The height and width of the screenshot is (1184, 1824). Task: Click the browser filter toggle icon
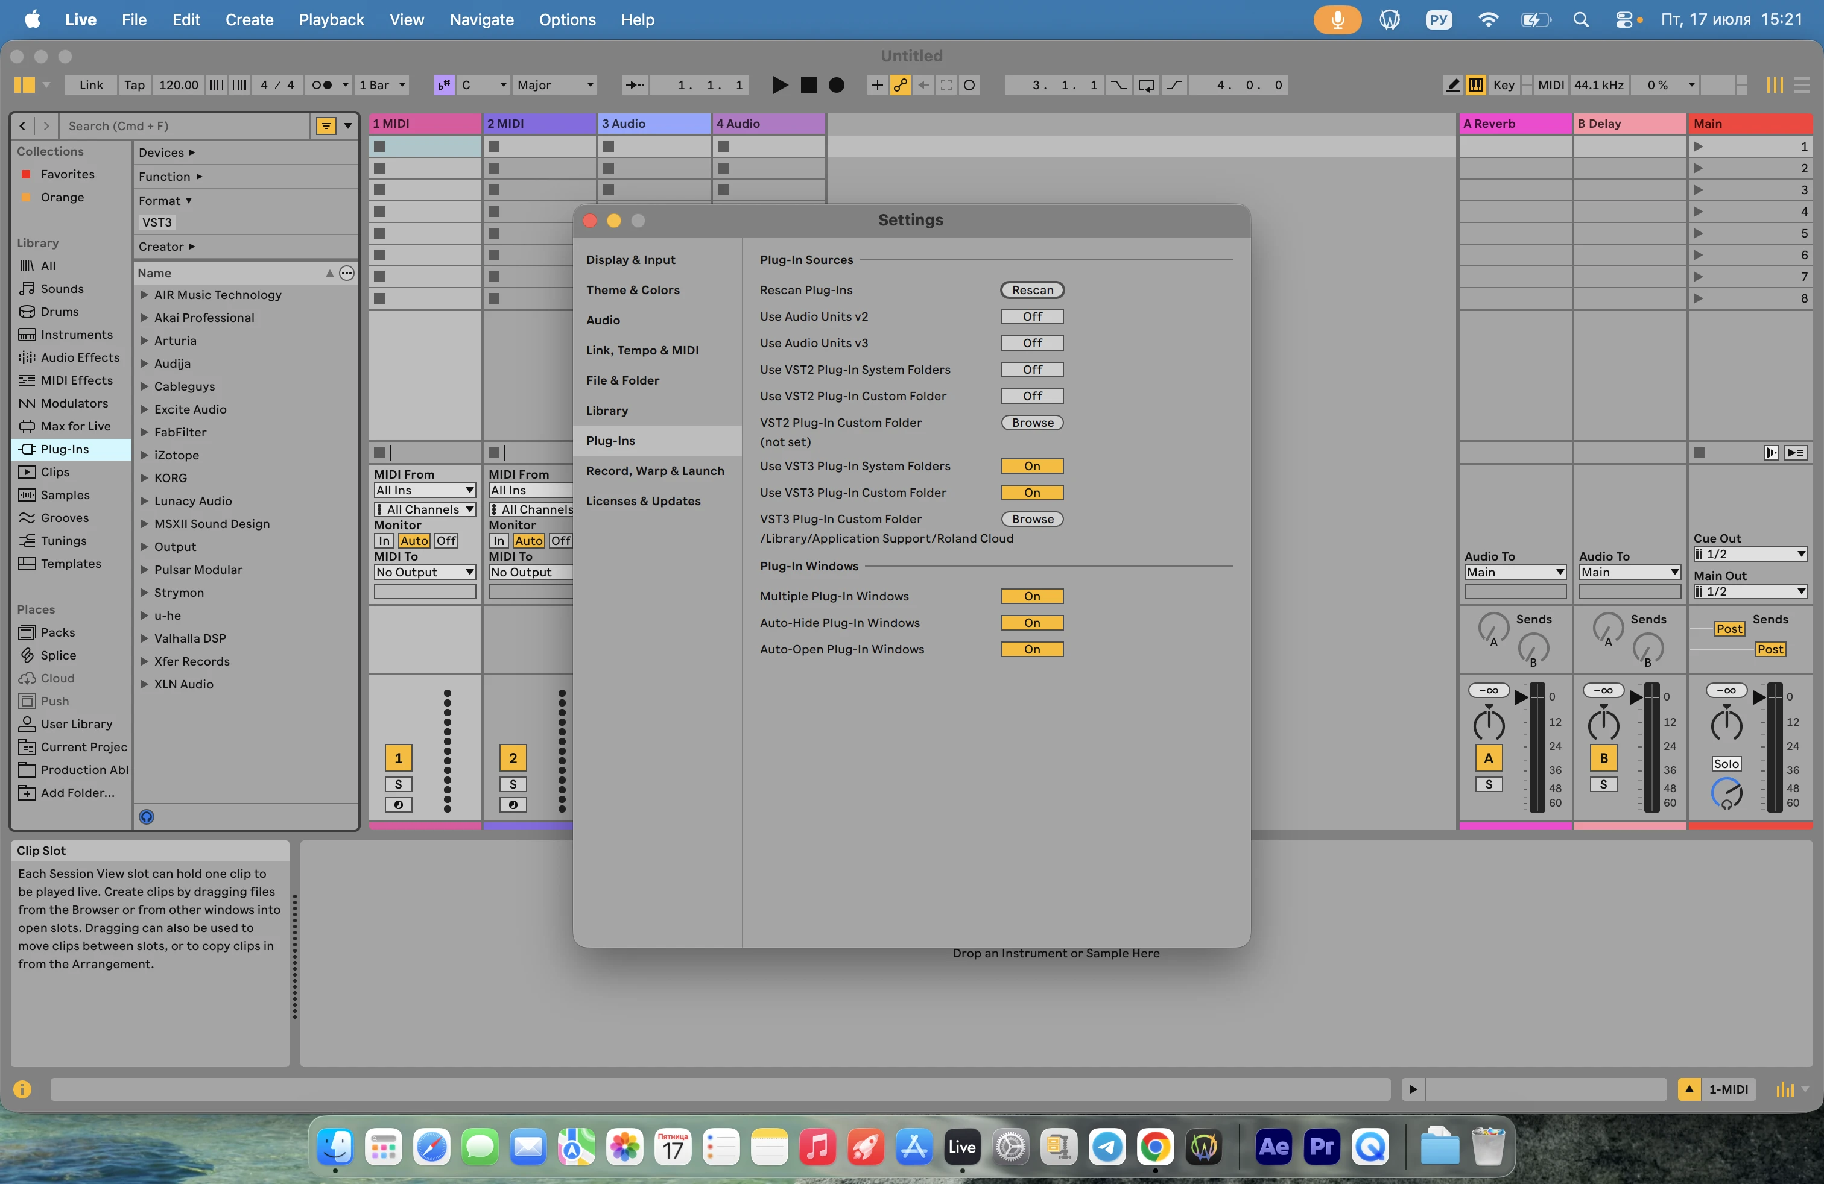326,125
